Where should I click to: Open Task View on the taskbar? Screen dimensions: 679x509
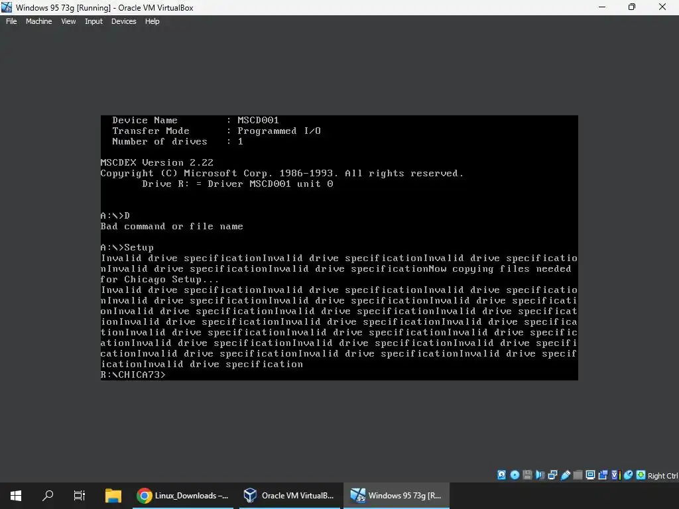80,496
